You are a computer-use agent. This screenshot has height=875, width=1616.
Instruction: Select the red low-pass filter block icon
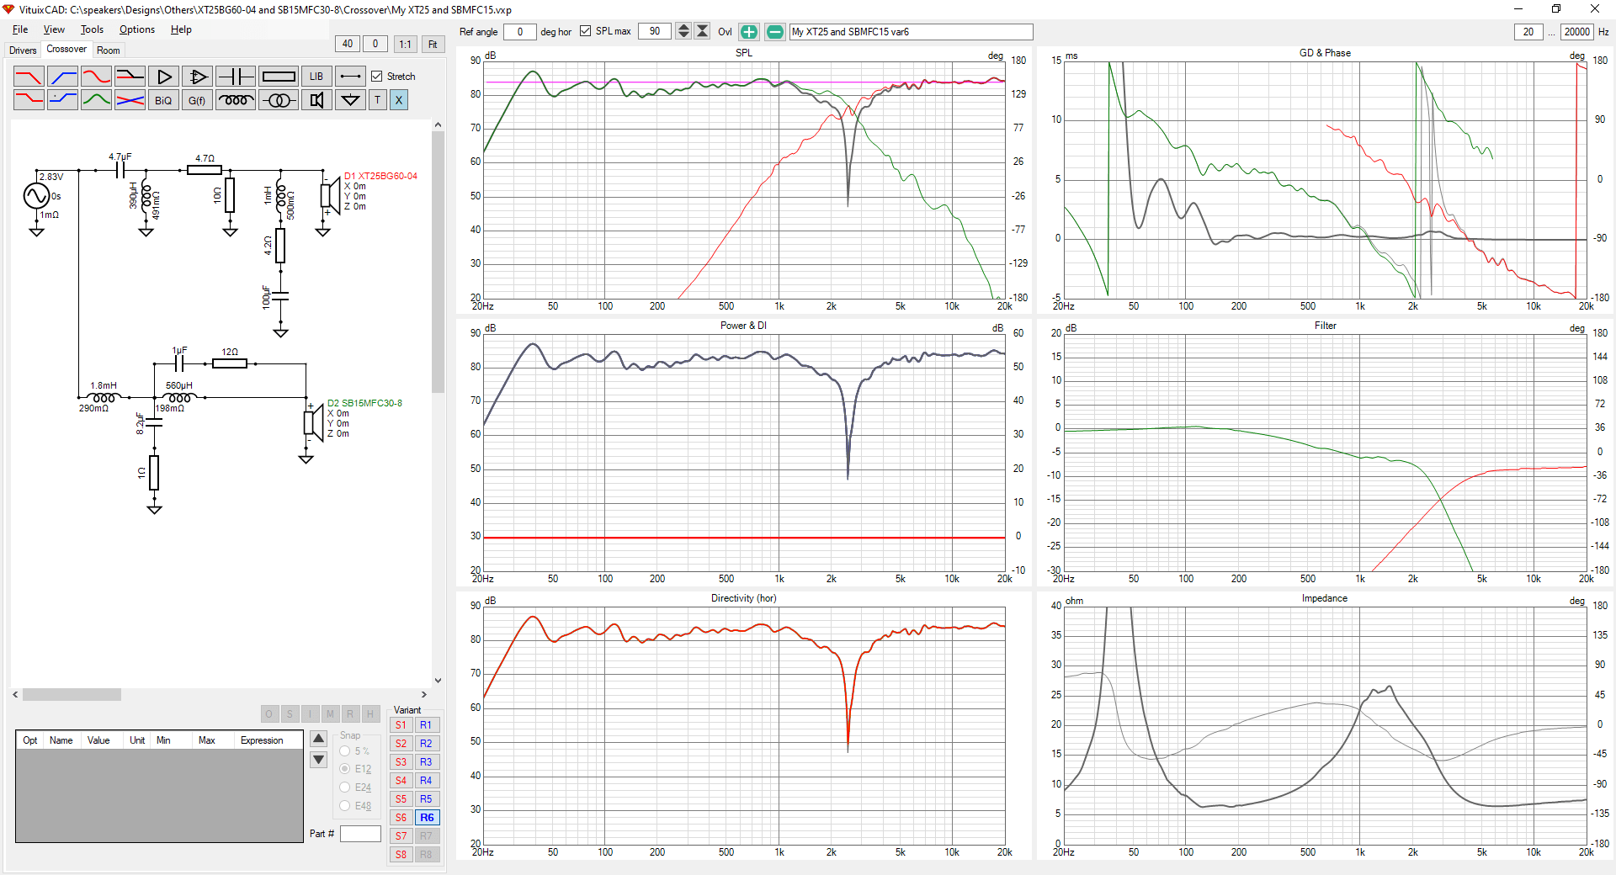click(x=29, y=77)
